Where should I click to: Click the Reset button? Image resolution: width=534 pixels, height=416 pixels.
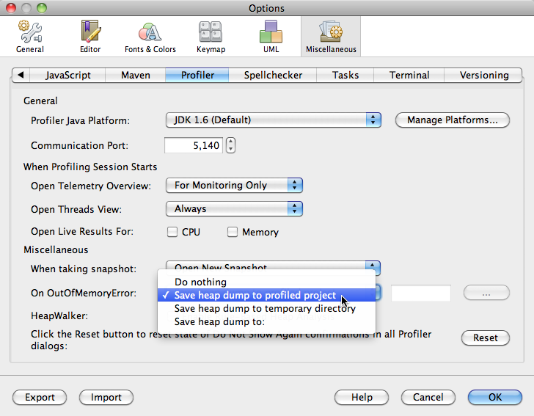pyautogui.click(x=485, y=338)
